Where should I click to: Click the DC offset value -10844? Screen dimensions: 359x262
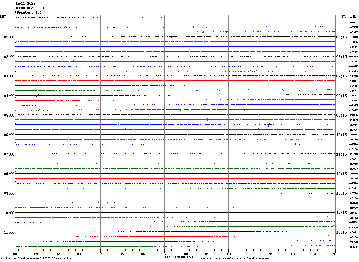354,81
